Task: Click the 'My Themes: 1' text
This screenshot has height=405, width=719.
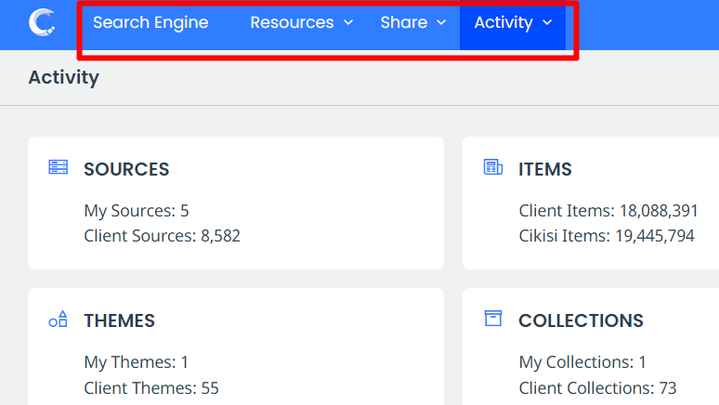Action: (x=137, y=362)
